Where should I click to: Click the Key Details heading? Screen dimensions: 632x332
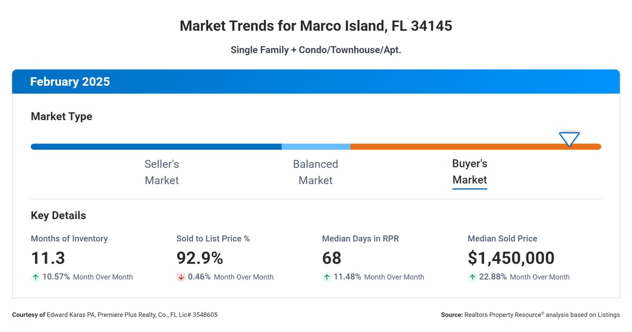click(x=58, y=215)
